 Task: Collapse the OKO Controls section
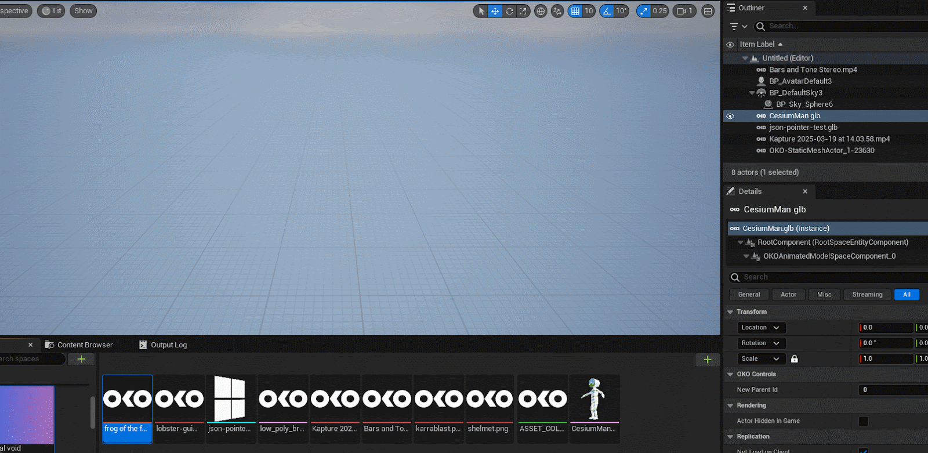click(730, 375)
